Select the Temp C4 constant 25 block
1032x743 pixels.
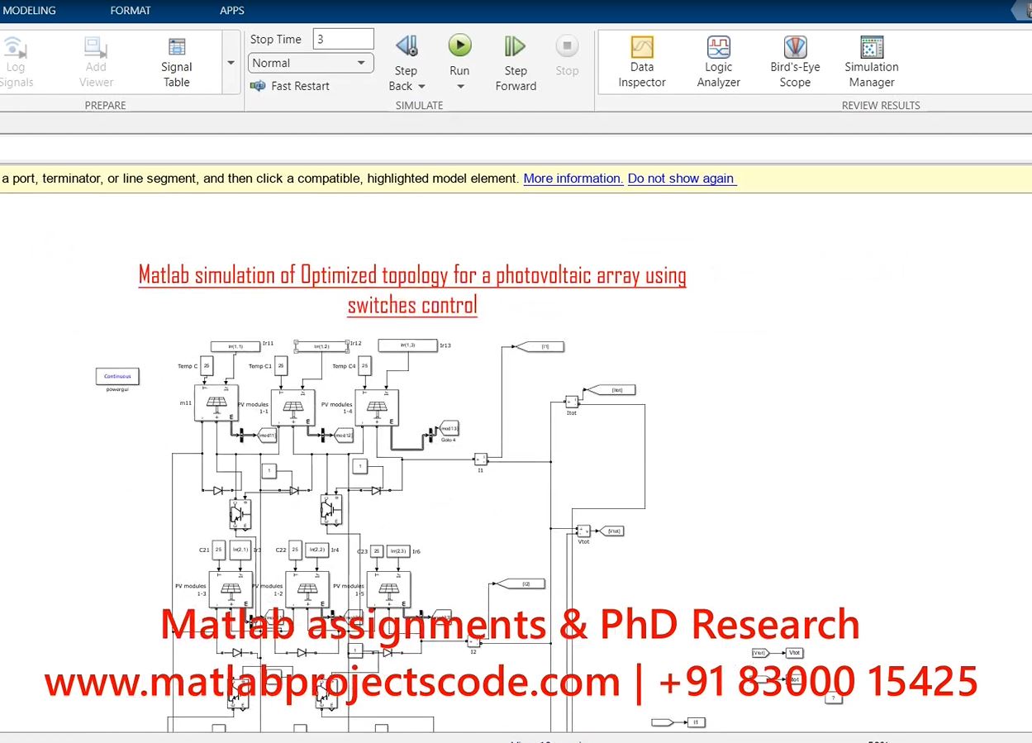[364, 364]
